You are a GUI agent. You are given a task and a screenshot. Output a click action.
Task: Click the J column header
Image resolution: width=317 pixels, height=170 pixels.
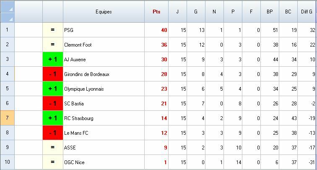[177, 12]
